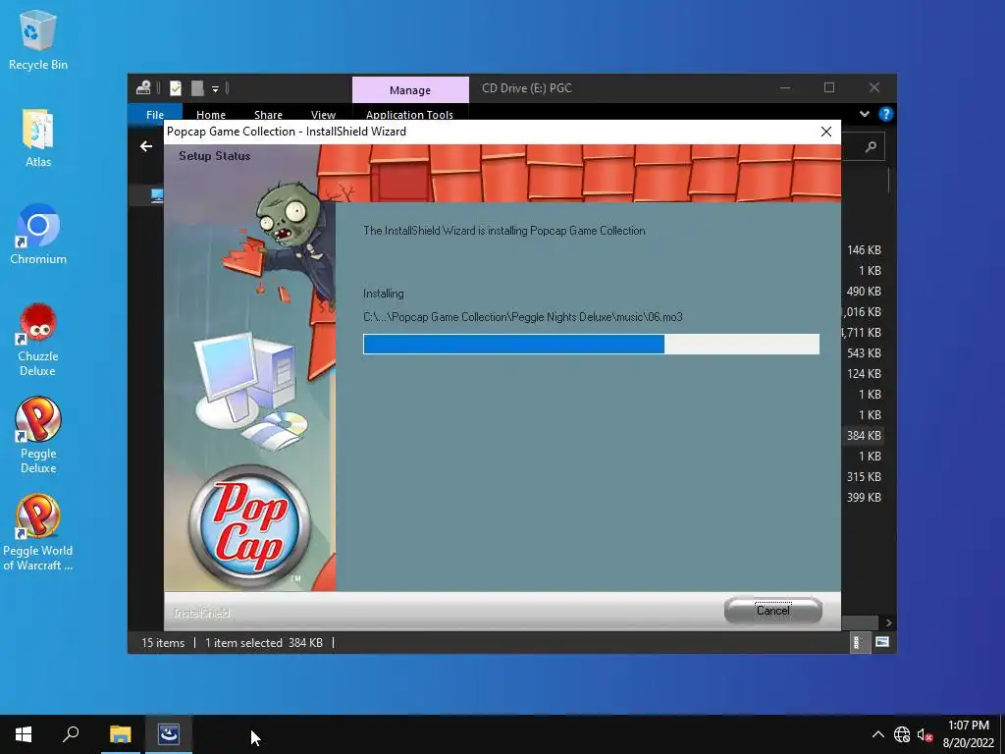Select the 124 KB file size entry
This screenshot has width=1005, height=754.
pyautogui.click(x=864, y=374)
